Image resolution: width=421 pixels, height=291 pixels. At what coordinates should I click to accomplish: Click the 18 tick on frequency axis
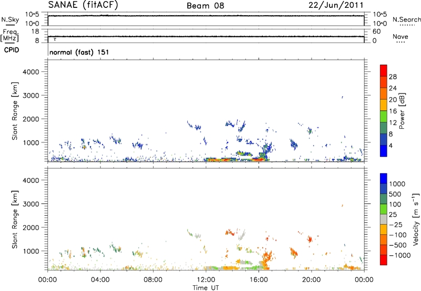pyautogui.click(x=35, y=32)
